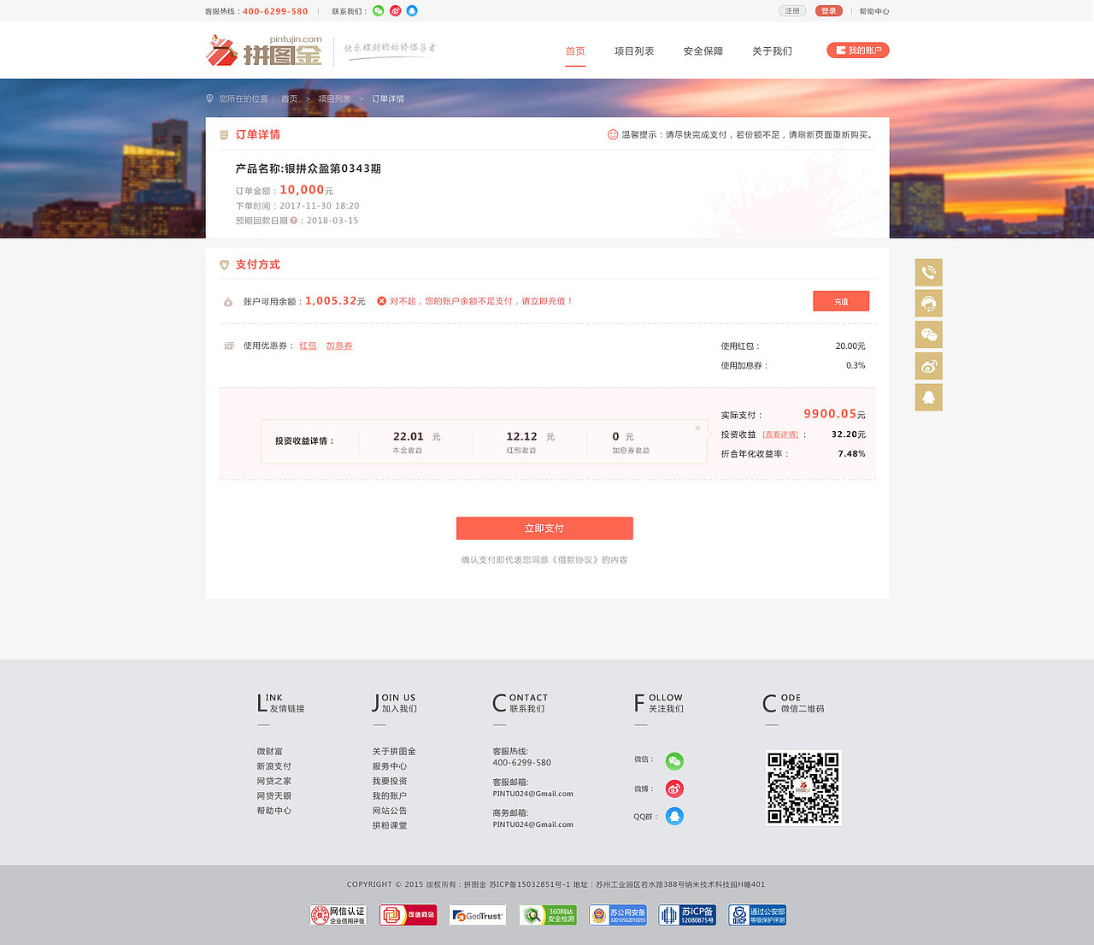
Task: Click the 充值 recharge button
Action: [x=841, y=301]
